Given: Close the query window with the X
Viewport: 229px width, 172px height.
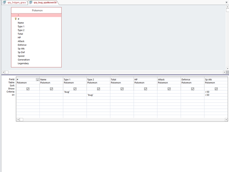Looking at the screenshot, I should point(227,2).
